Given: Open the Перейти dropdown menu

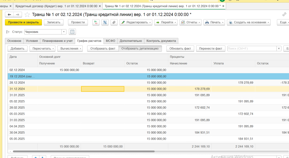Looking at the screenshot, I should click(x=166, y=22).
